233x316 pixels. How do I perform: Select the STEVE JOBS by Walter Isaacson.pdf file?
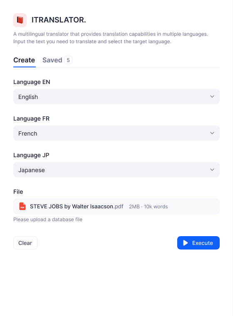116,206
